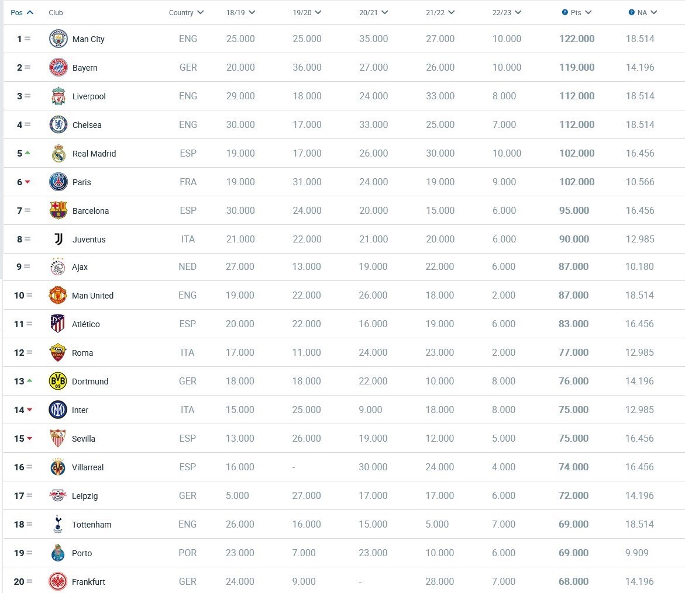Click the Pts info question icon

(x=565, y=12)
